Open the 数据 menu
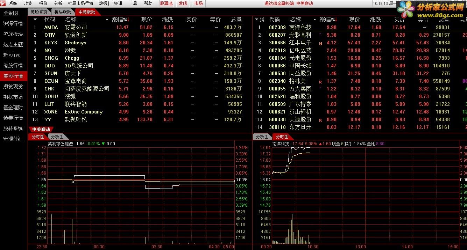The width and height of the screenshot is (467, 250). point(103,3)
